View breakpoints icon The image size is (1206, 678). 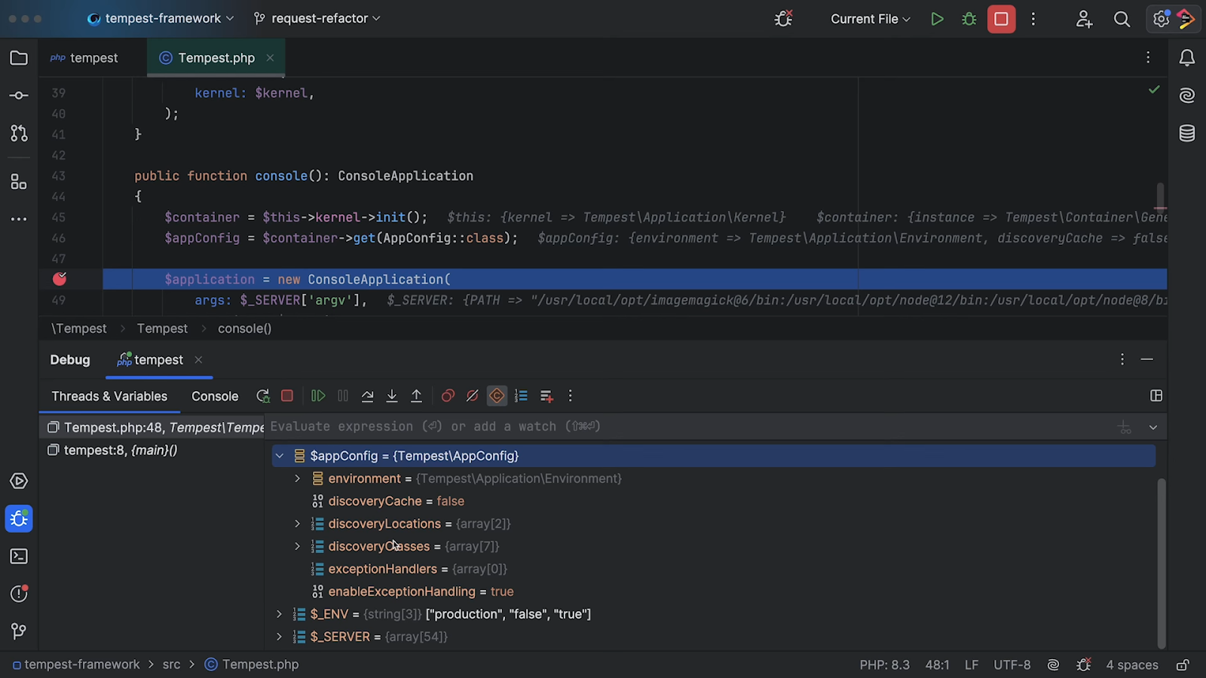[x=448, y=396]
